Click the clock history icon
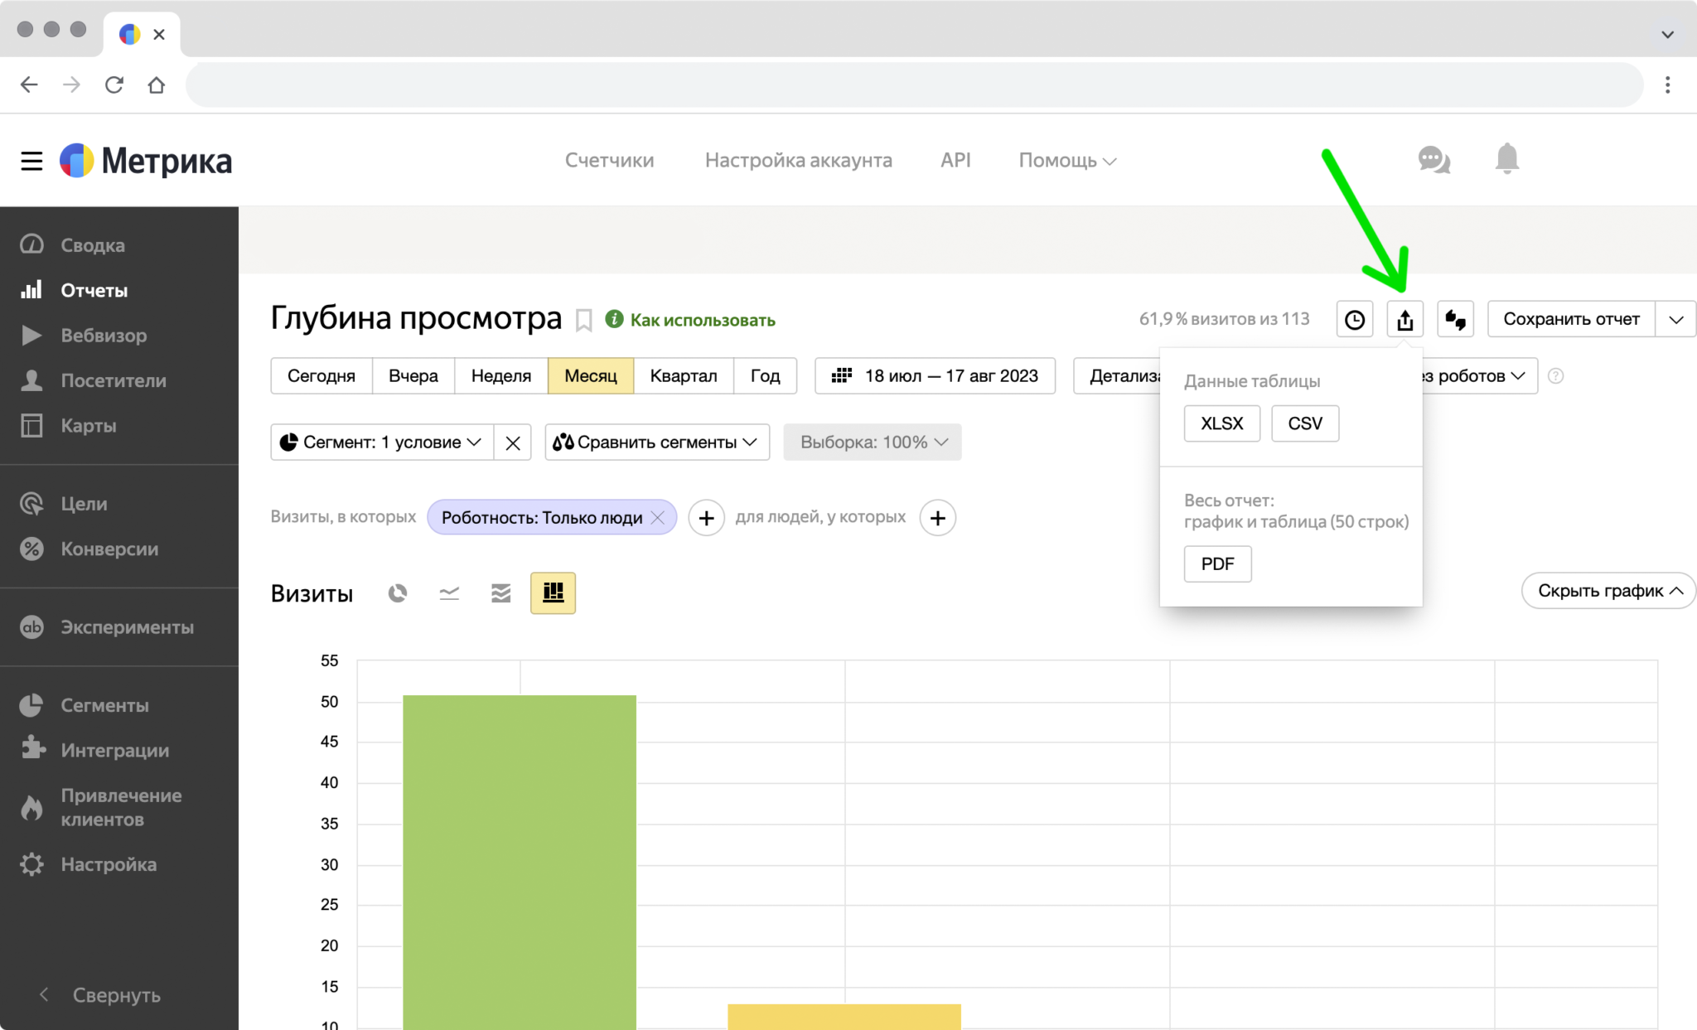Viewport: 1697px width, 1030px height. click(1355, 319)
